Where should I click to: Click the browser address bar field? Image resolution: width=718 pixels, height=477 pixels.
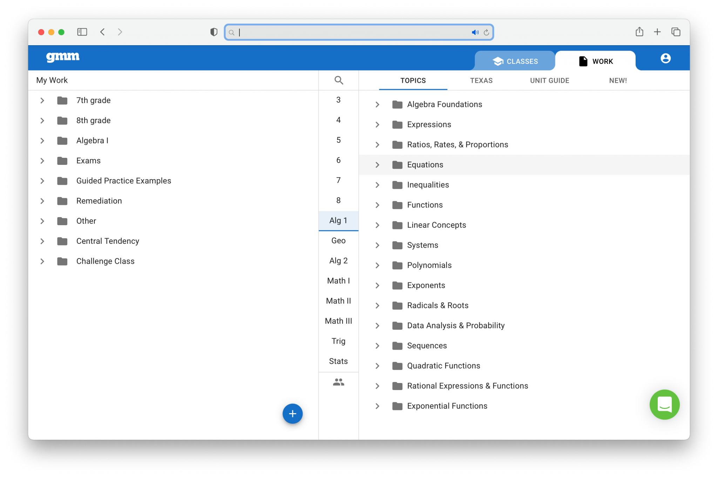point(351,32)
